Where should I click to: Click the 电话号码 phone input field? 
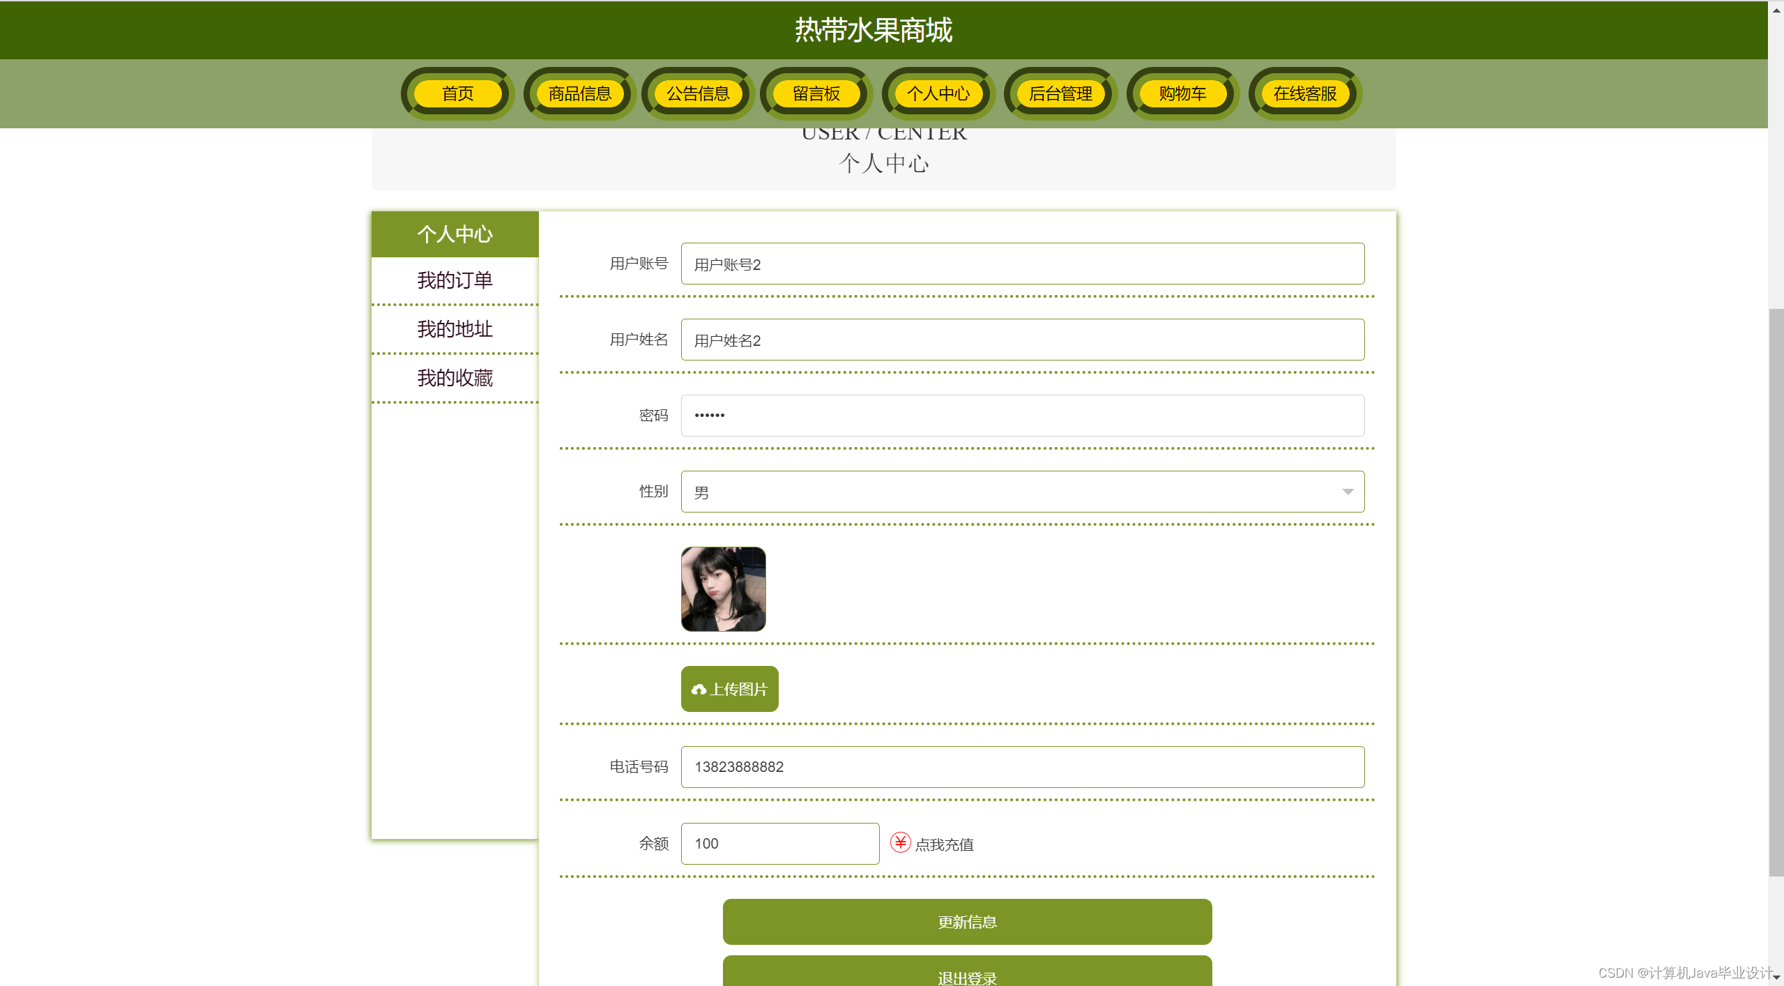pos(1022,767)
